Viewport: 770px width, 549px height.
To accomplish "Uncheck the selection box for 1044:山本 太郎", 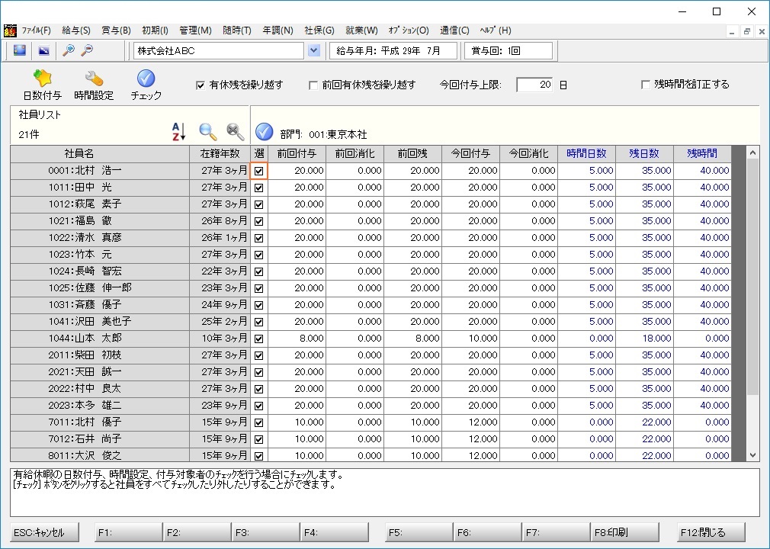I will 258,339.
